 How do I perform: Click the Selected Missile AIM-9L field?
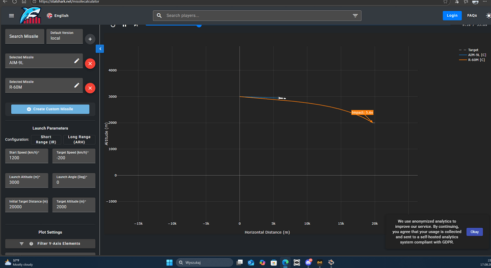pos(44,60)
